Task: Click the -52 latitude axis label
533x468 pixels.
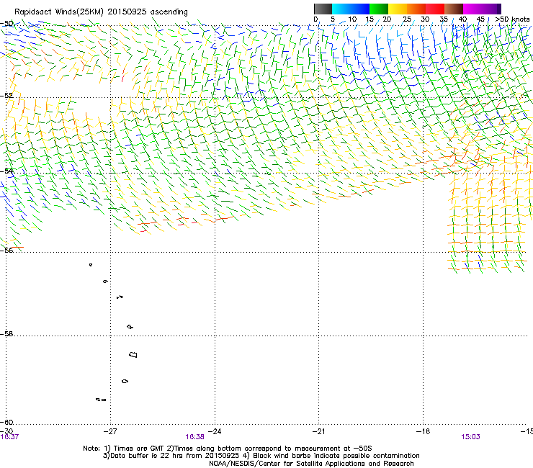Action: [x=6, y=96]
